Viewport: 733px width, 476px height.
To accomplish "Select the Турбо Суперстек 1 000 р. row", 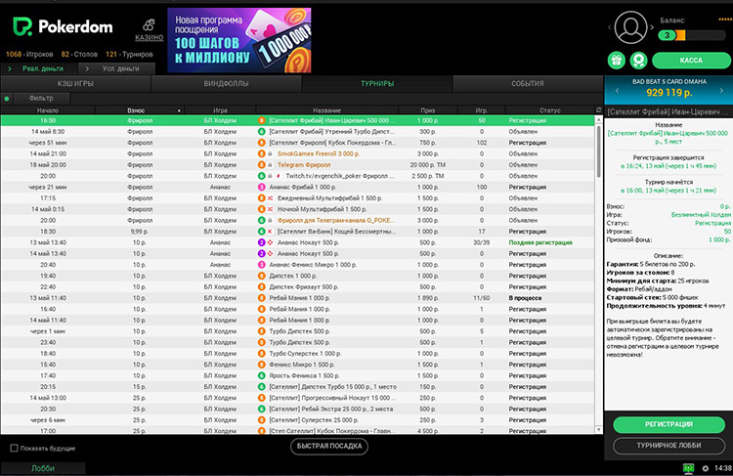I will [298, 354].
